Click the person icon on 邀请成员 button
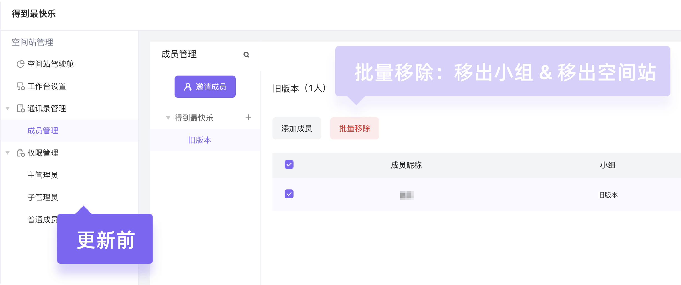This screenshot has height=285, width=681. point(188,87)
